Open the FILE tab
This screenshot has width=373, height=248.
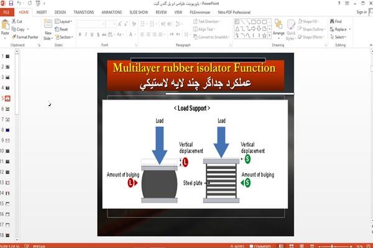(7, 12)
